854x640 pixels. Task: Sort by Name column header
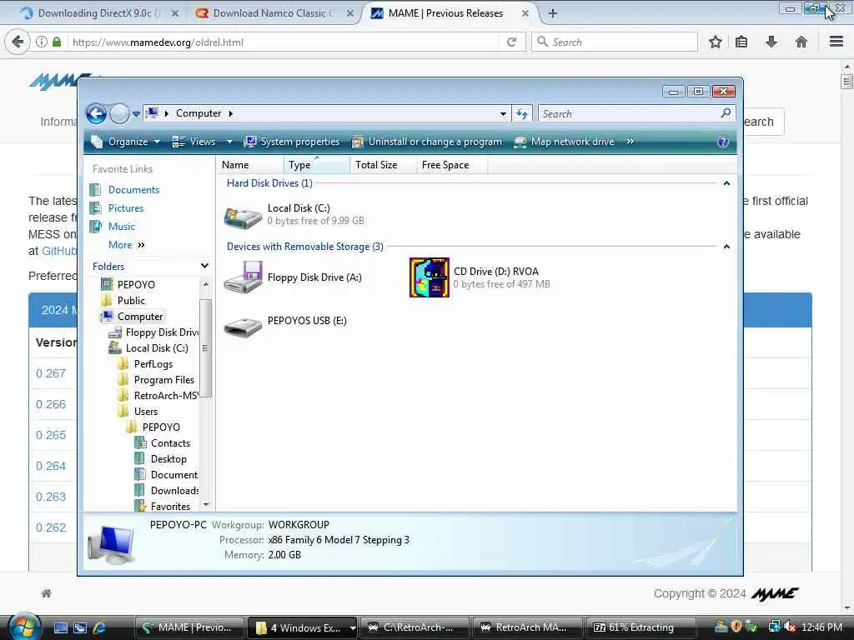[250, 165]
